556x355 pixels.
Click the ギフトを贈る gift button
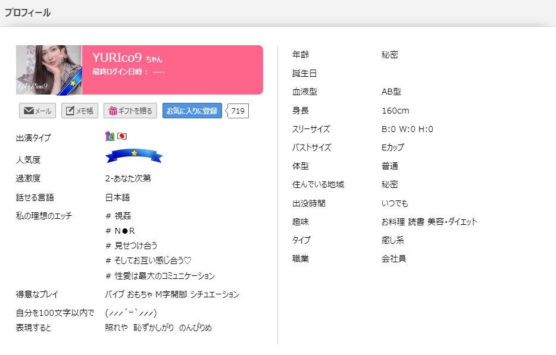(x=130, y=111)
